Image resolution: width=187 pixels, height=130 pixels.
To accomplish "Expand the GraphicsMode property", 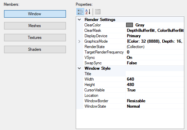I will point(79,41).
